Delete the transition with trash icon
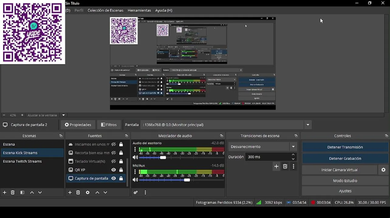Viewport: 390px width, 218px height. (x=285, y=166)
